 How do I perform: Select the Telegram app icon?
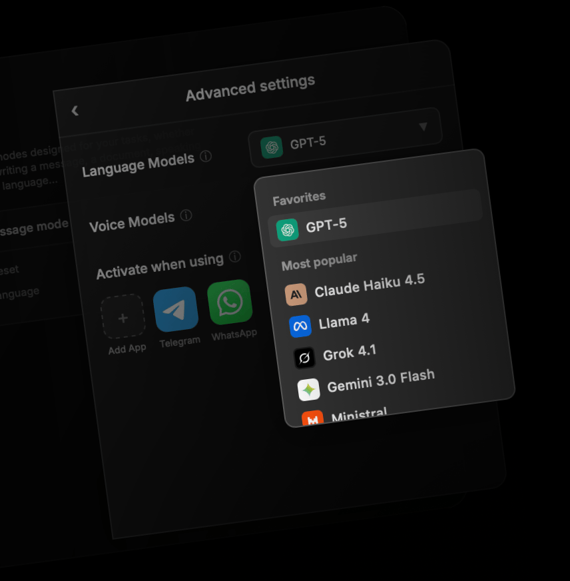click(176, 309)
